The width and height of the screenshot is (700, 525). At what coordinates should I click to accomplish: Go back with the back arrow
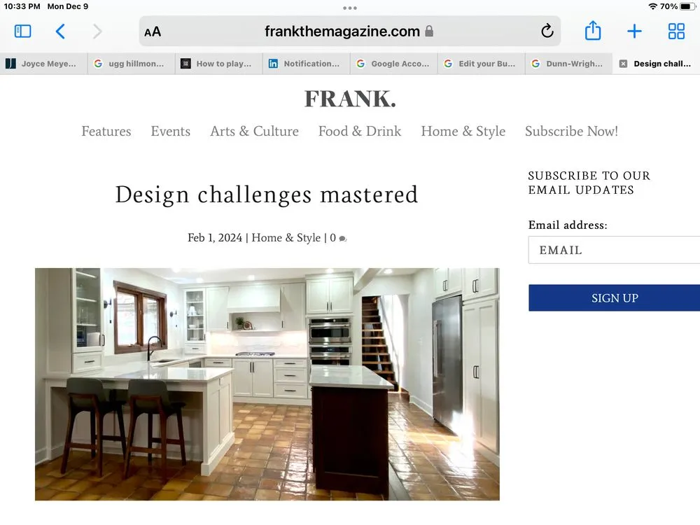[x=60, y=31]
